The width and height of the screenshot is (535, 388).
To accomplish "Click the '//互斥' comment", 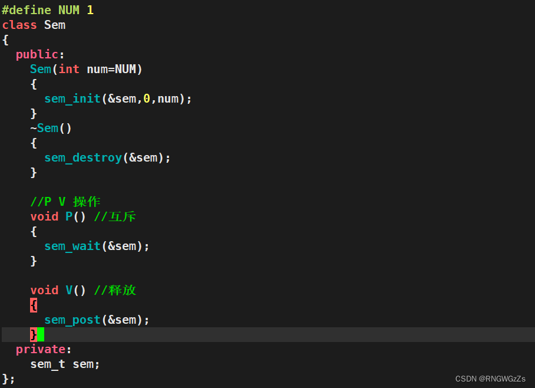I will [x=115, y=216].
